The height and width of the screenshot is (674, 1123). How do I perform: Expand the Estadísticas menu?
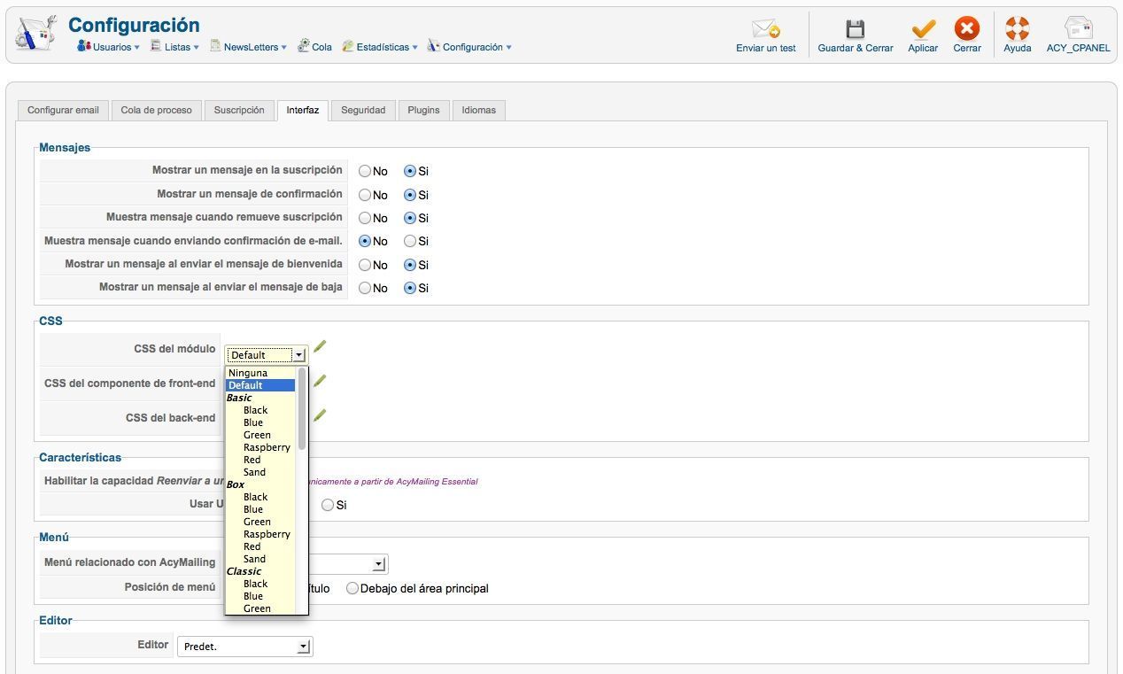point(380,47)
